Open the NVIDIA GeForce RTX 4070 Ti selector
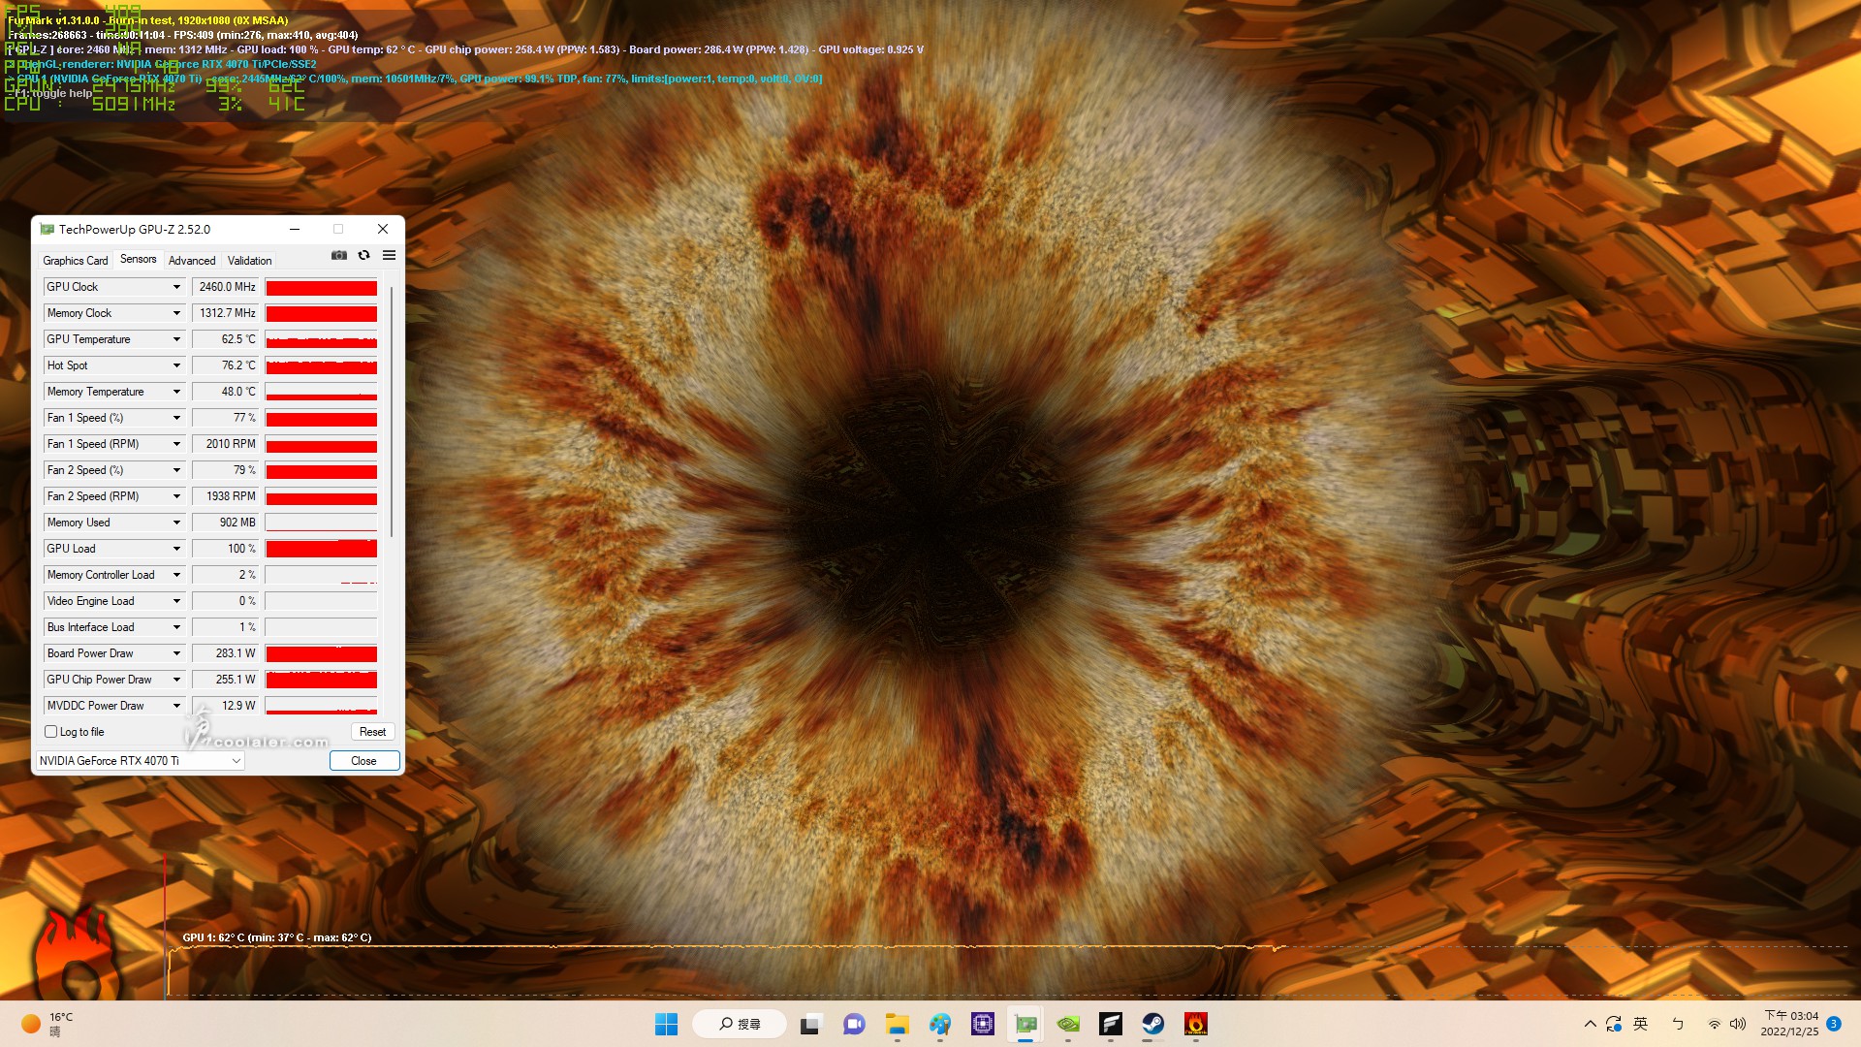This screenshot has width=1861, height=1047. point(140,761)
